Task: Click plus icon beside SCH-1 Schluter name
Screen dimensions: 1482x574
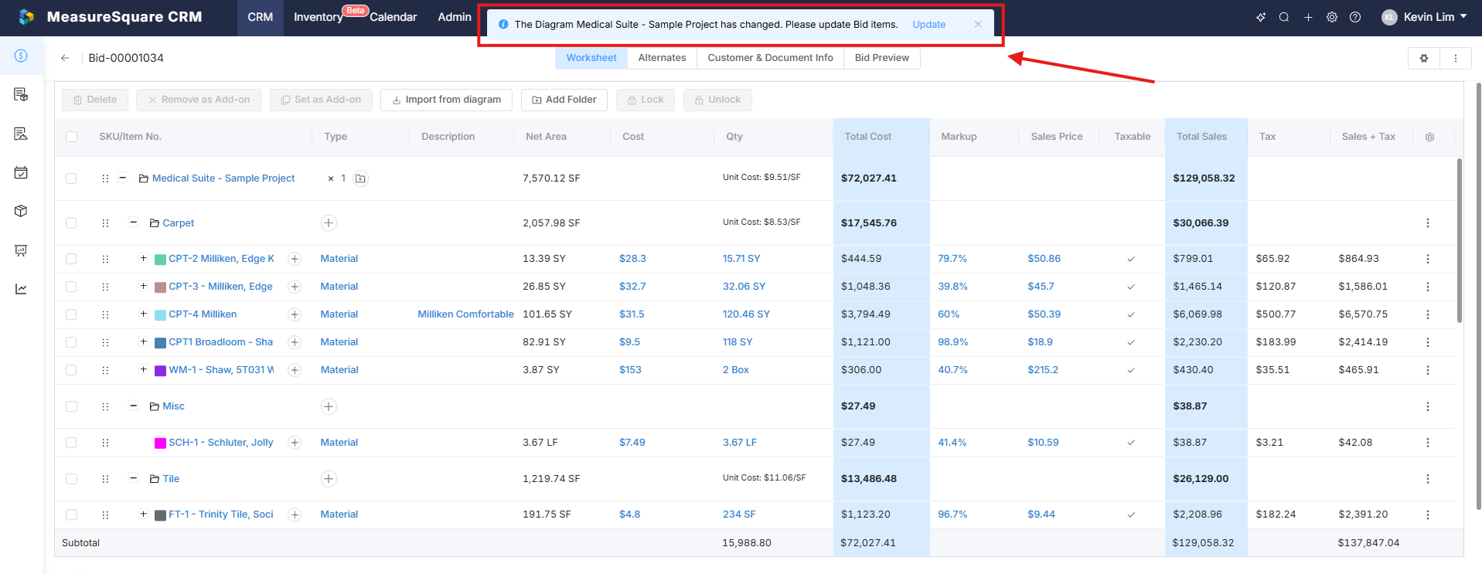Action: [295, 443]
